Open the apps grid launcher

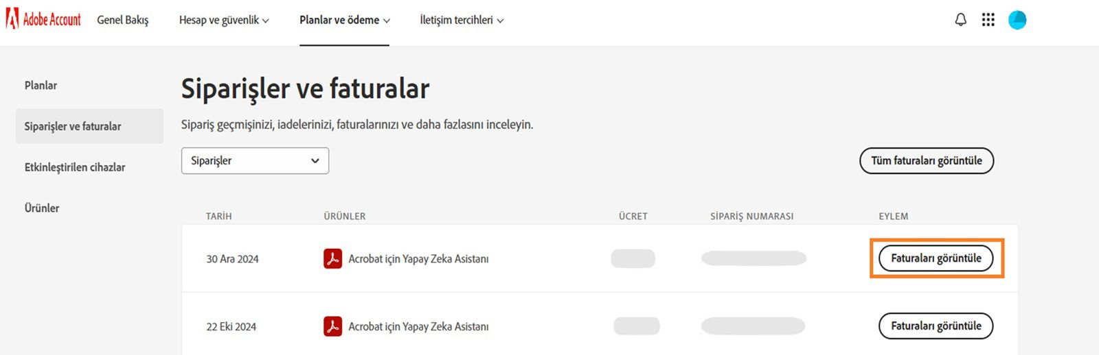pos(988,20)
